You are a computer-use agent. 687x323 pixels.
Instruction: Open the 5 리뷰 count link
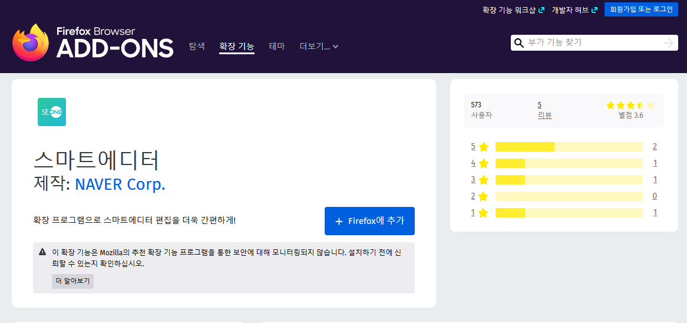pyautogui.click(x=540, y=104)
